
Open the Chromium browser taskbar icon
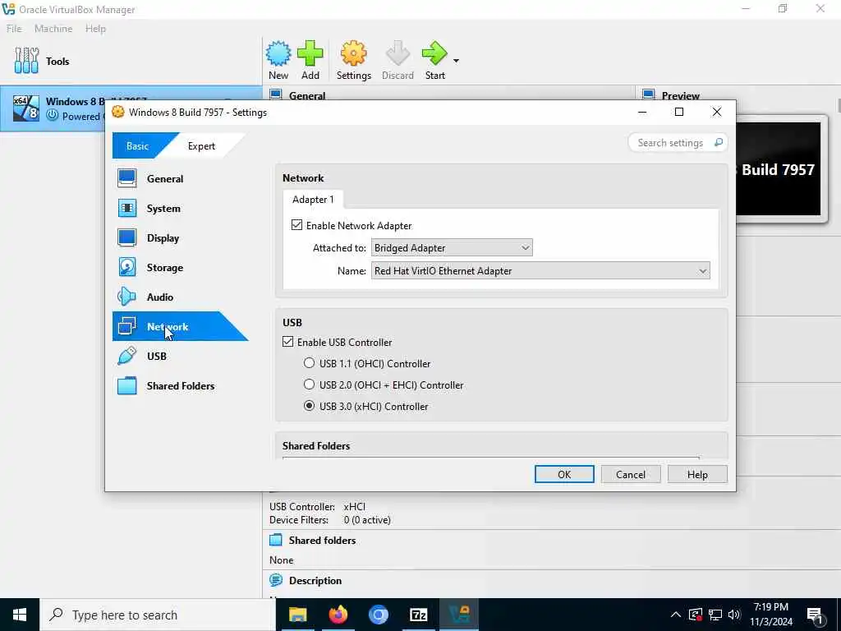point(378,615)
